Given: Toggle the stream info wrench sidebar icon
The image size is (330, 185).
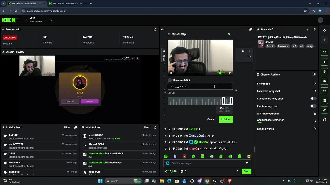Looking at the screenshot, I should 324,110.
